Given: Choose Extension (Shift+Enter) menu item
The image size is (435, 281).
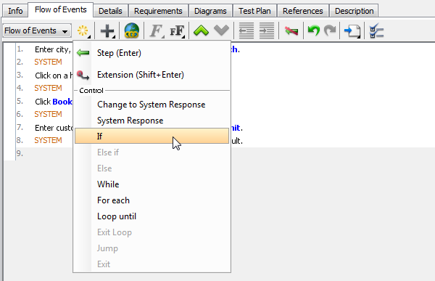Looking at the screenshot, I should [152, 75].
